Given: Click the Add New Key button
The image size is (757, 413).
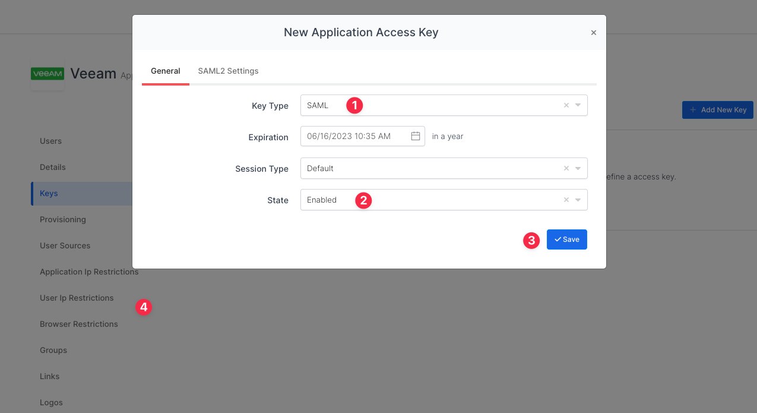Looking at the screenshot, I should 717,110.
